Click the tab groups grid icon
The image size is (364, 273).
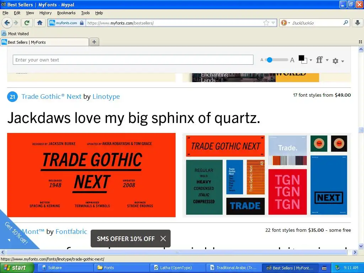tap(360, 42)
